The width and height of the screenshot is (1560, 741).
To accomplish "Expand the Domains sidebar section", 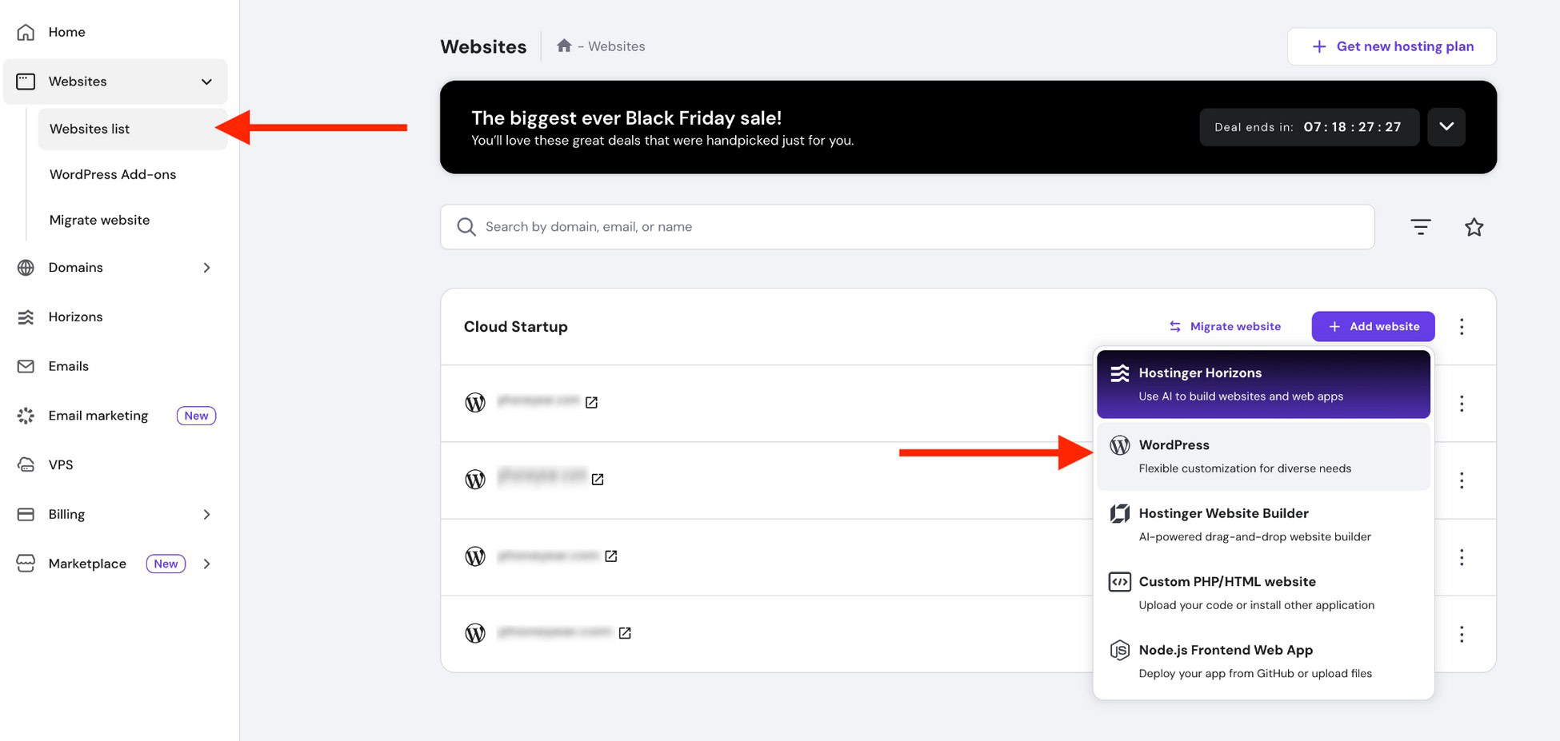I will 206,267.
